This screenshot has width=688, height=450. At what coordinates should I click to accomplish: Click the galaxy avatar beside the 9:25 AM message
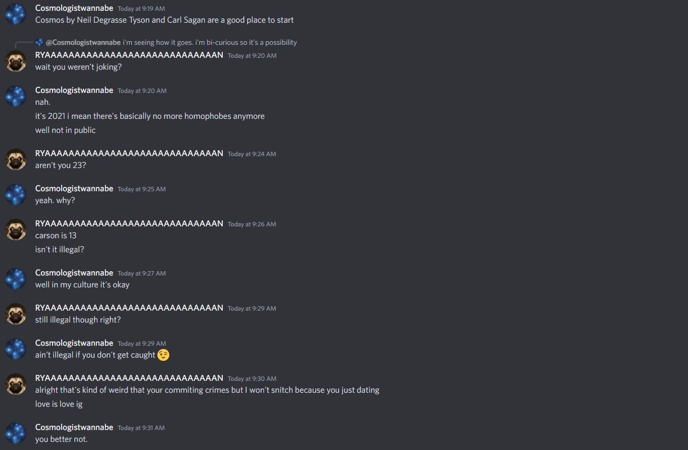pos(16,194)
